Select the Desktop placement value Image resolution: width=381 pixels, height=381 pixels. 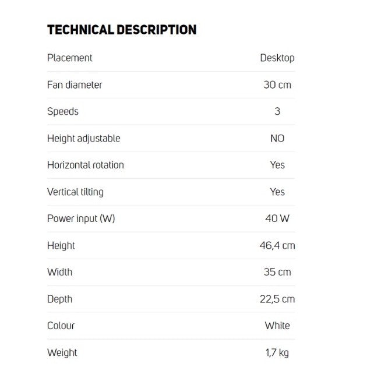[x=277, y=58]
